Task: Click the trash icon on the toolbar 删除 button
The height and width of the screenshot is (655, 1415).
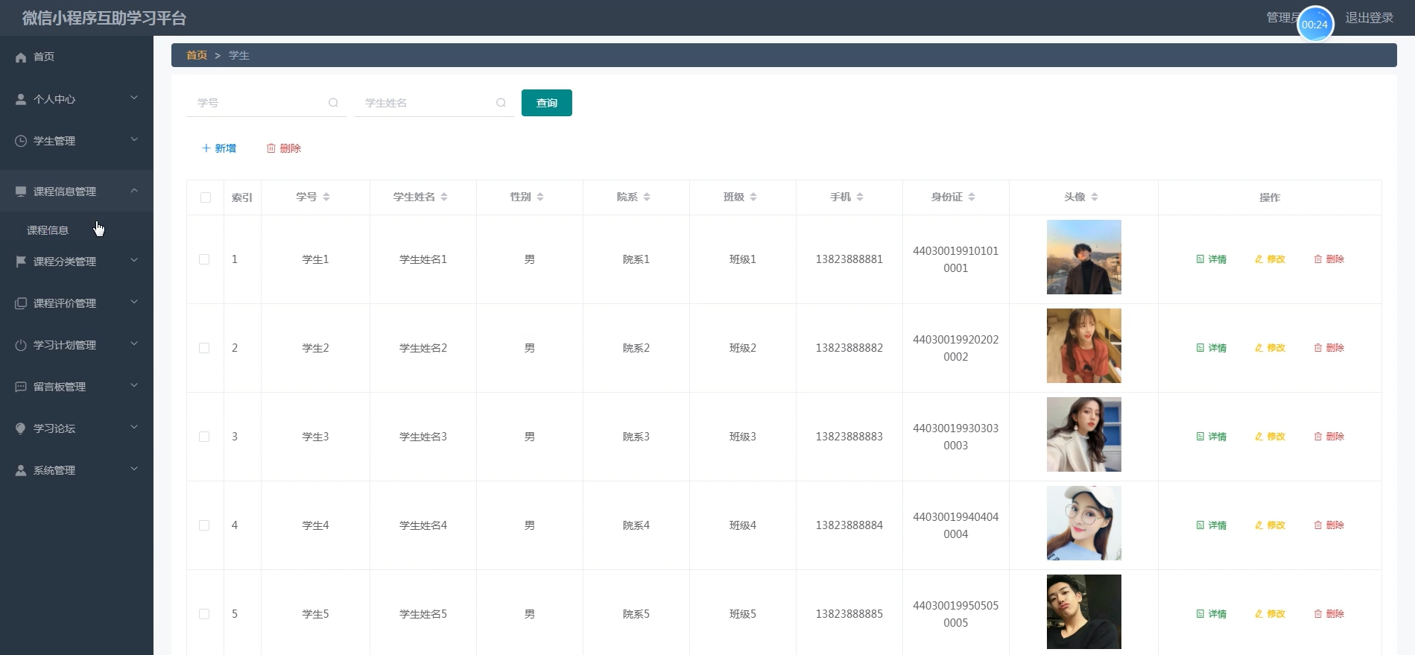Action: 271,148
